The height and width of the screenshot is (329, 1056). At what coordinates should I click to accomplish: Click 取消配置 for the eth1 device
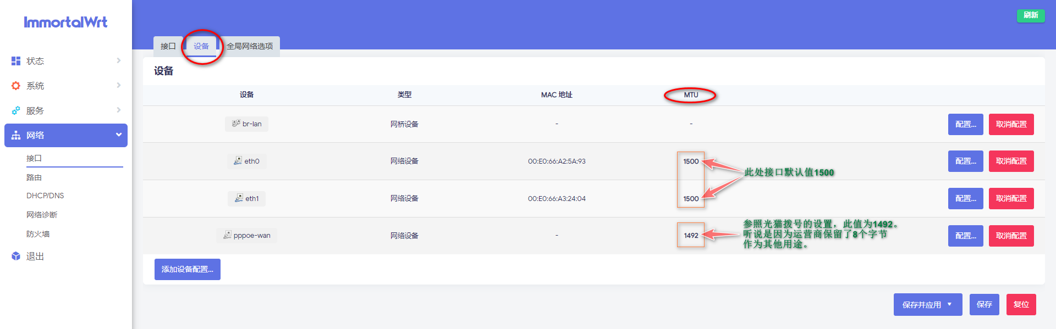pos(1011,198)
